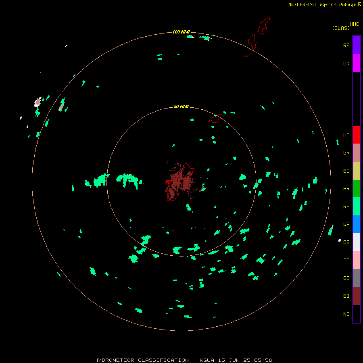363x363 pixels.
Task: Click the "GR" legend label
Action: pos(346,153)
